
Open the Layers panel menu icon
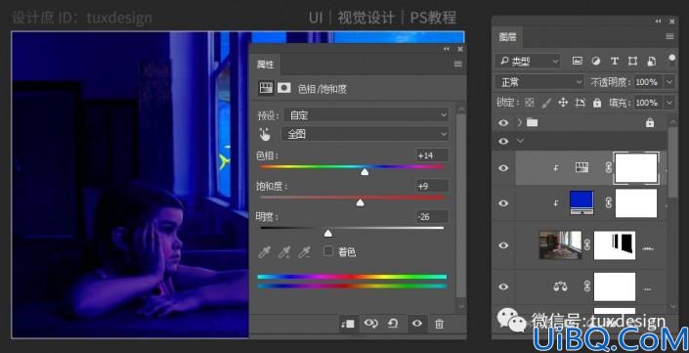tap(669, 36)
